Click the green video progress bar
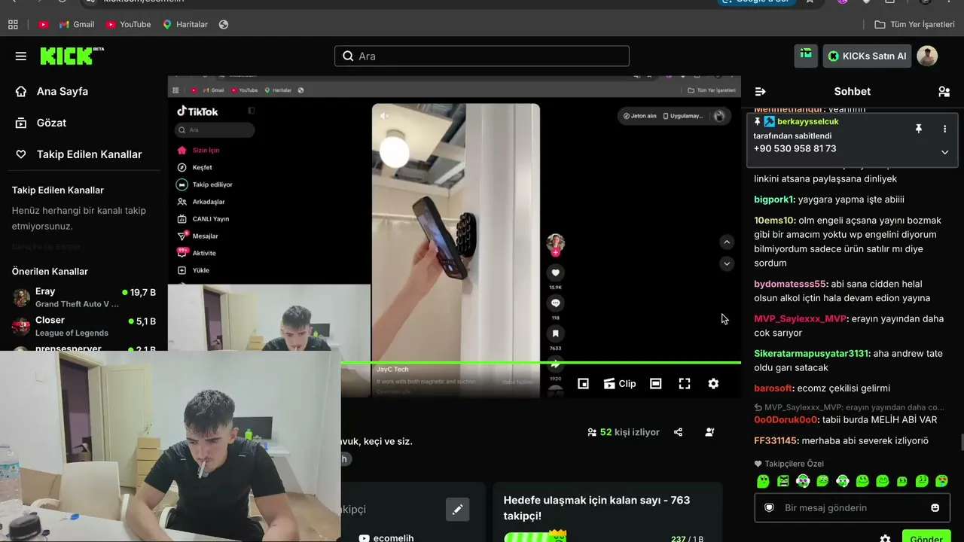 pyautogui.click(x=541, y=363)
